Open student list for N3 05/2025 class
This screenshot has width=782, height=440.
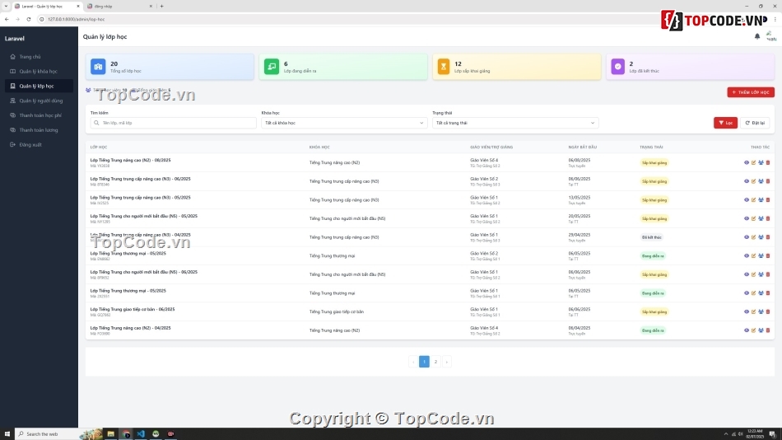tap(761, 199)
